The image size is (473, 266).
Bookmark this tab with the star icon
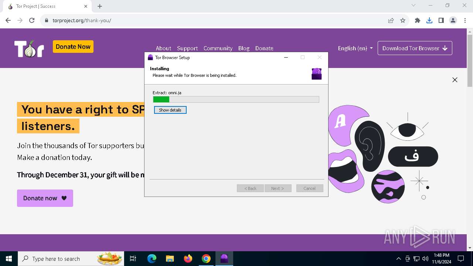[403, 20]
